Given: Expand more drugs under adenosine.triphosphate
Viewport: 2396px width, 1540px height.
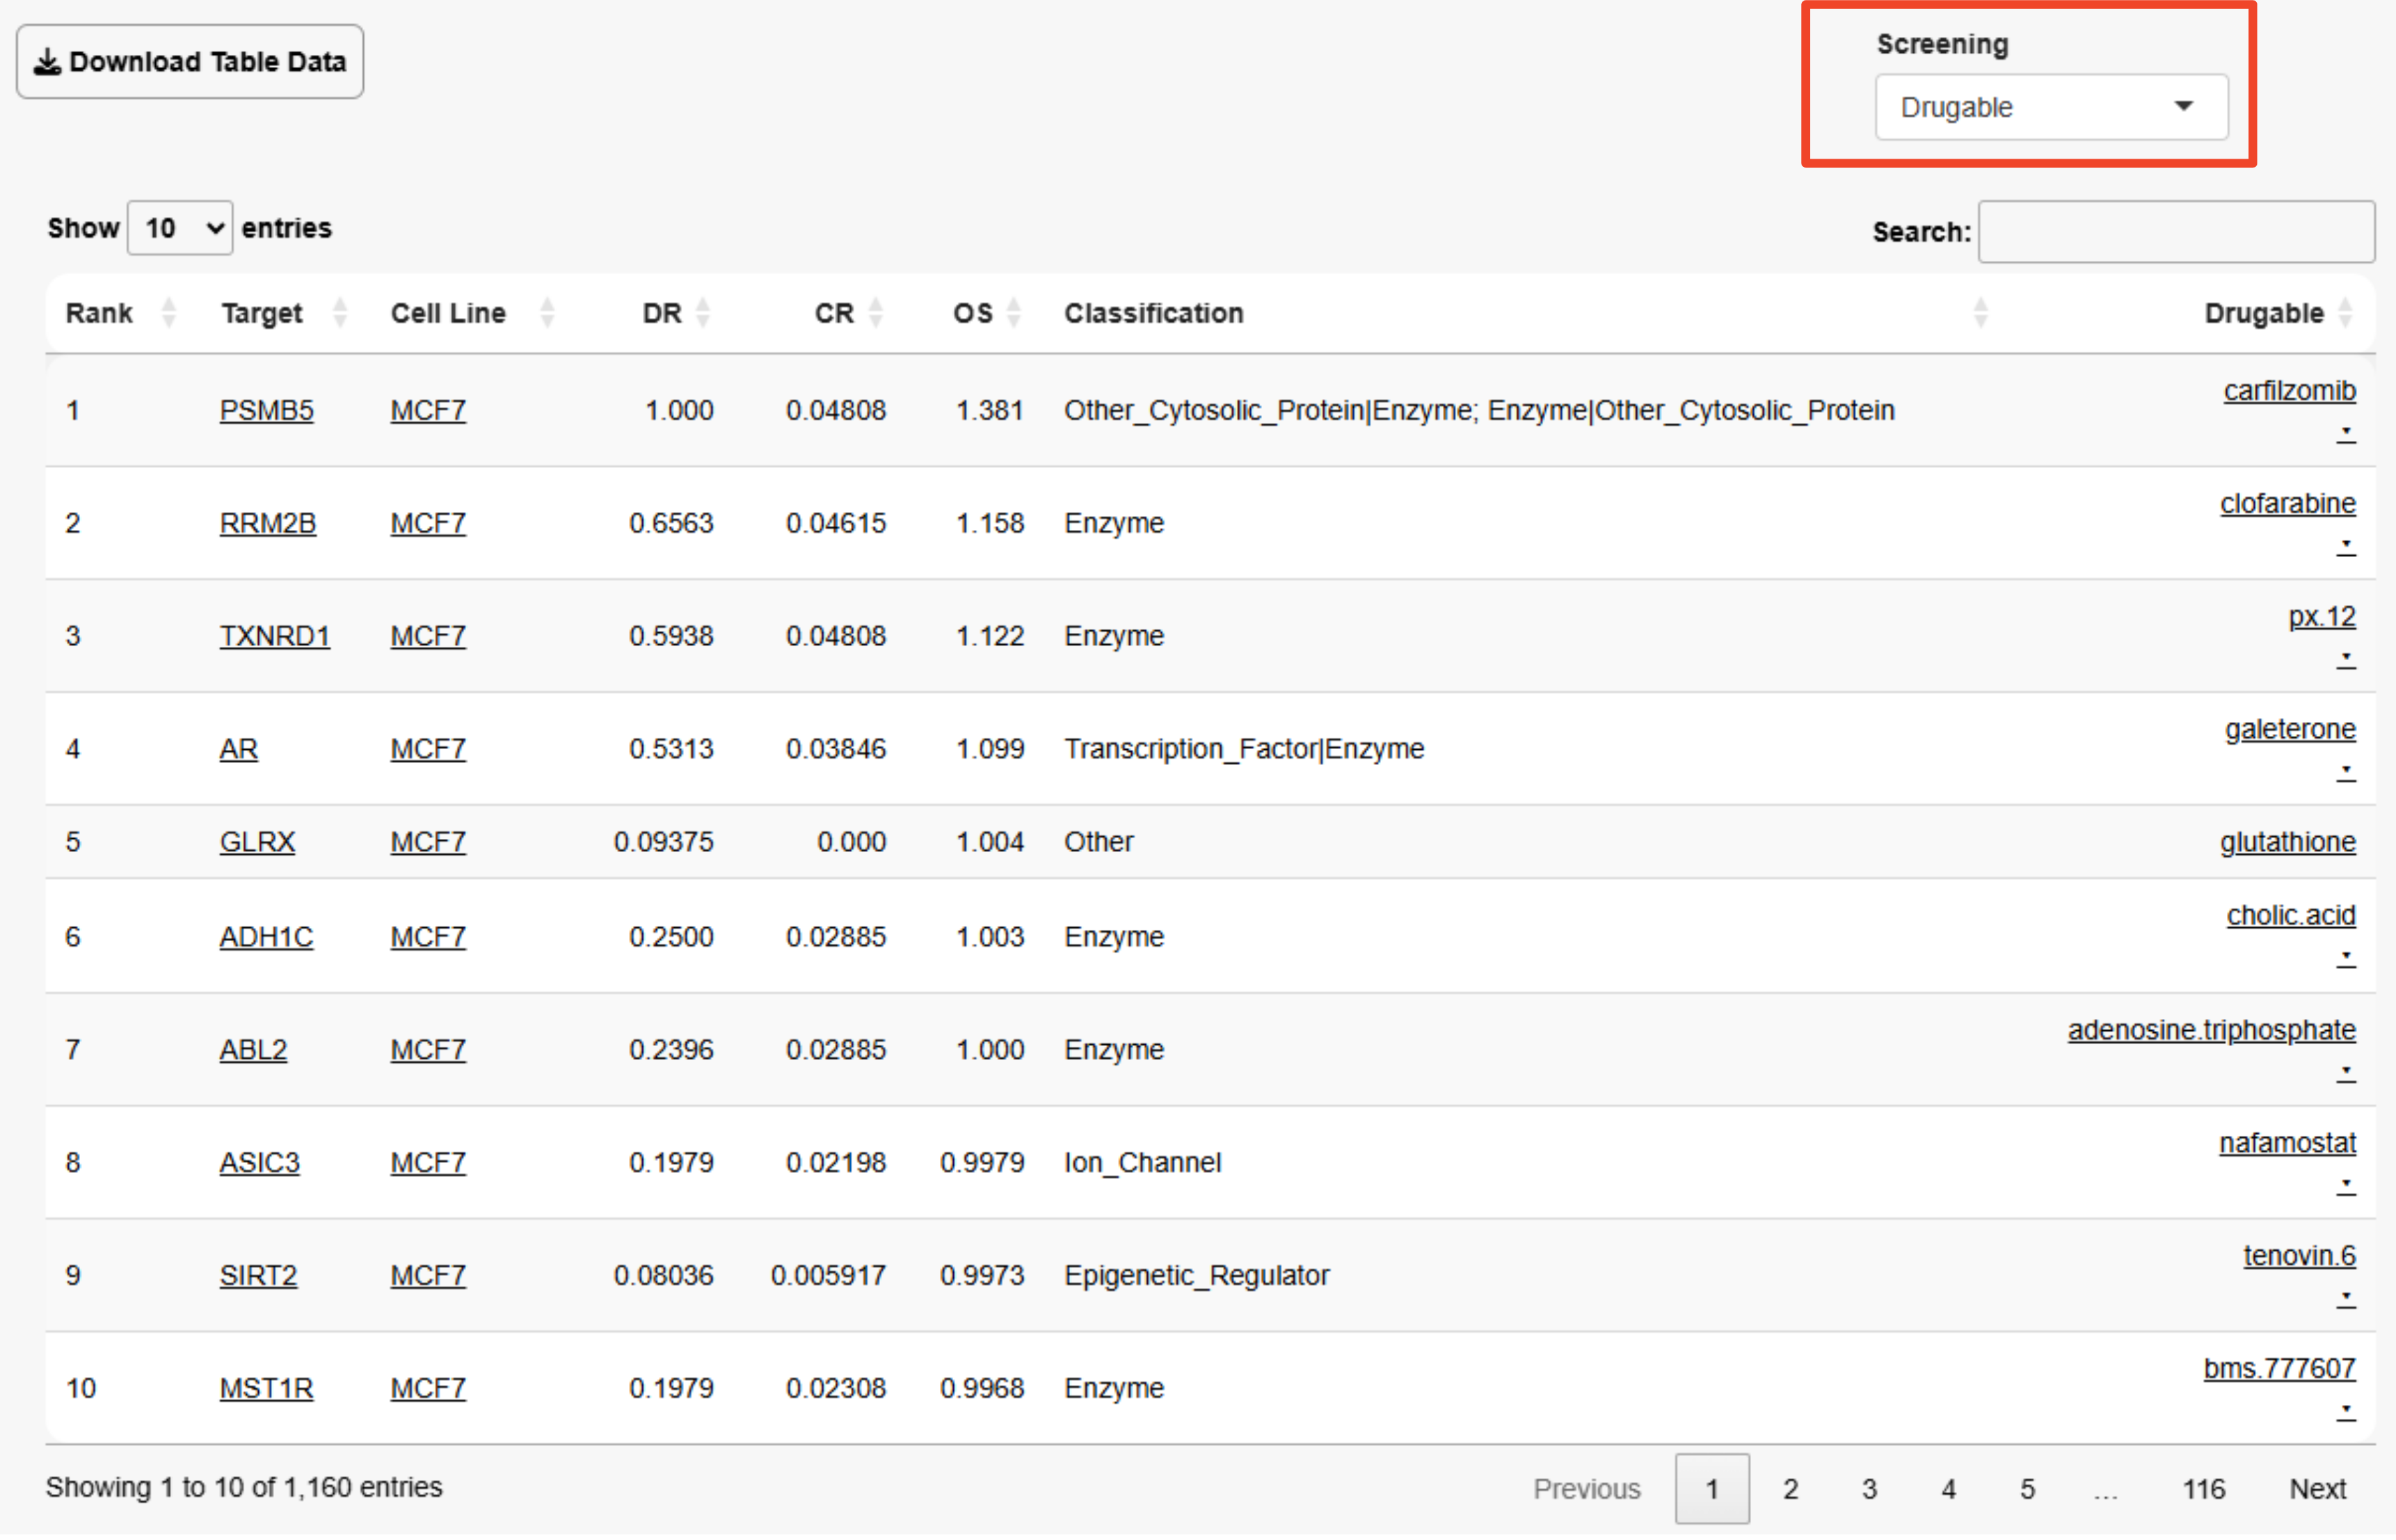Looking at the screenshot, I should [x=2345, y=1072].
